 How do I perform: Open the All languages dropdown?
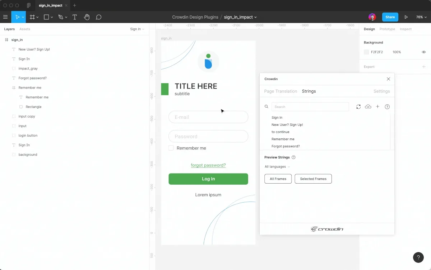pos(276,166)
